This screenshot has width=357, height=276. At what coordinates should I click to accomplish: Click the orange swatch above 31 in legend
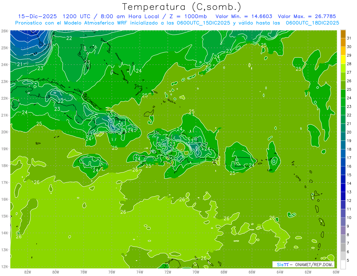click(343, 34)
